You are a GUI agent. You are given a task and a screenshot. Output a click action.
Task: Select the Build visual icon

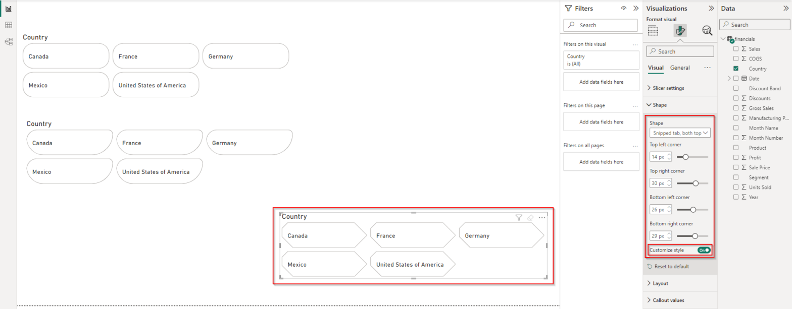click(x=653, y=31)
